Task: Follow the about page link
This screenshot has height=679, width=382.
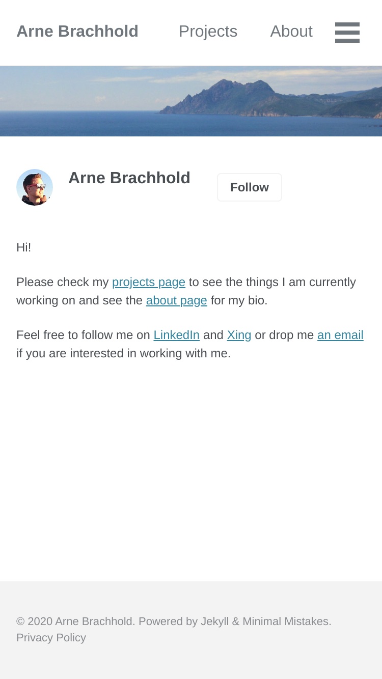Action: coord(177,300)
